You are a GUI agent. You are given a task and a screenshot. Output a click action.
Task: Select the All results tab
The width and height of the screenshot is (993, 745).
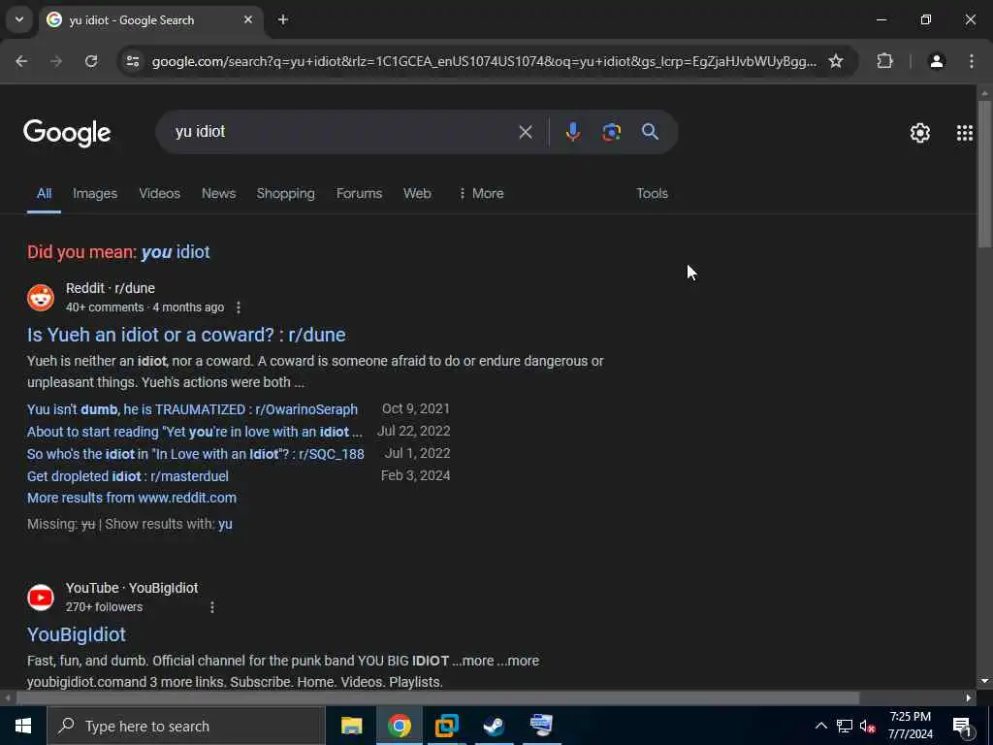pos(44,193)
